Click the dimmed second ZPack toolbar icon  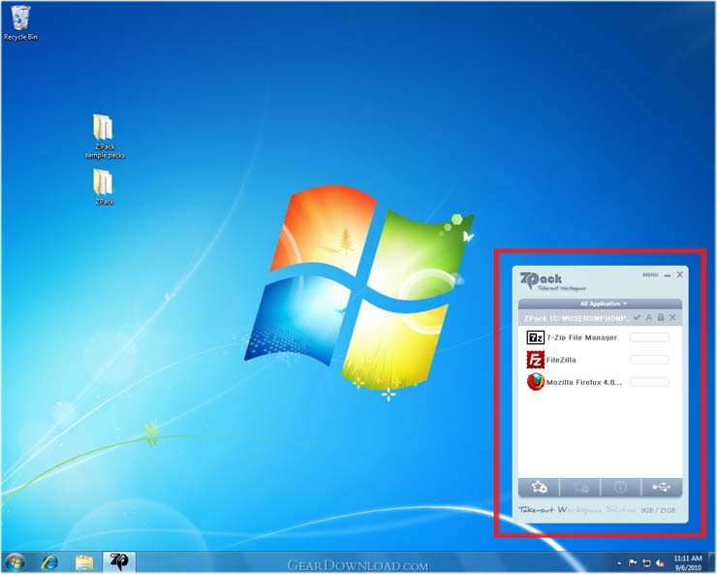point(579,487)
